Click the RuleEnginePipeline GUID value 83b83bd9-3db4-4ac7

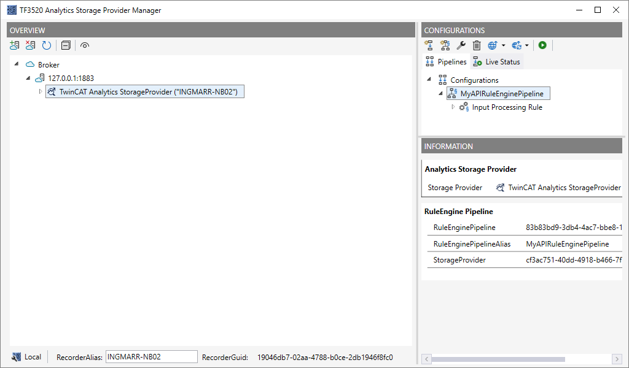(x=574, y=228)
